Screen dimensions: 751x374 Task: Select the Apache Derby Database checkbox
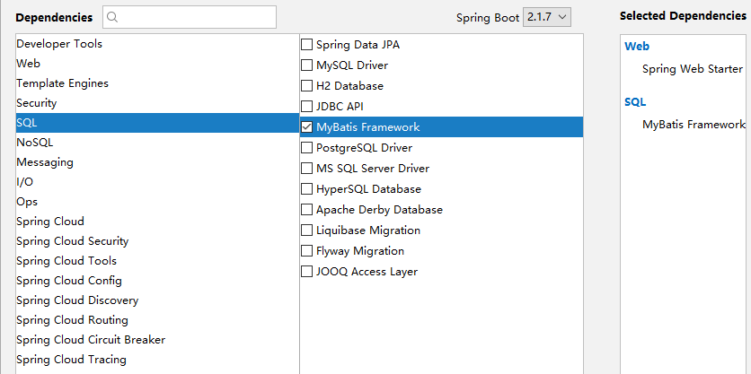click(x=306, y=210)
